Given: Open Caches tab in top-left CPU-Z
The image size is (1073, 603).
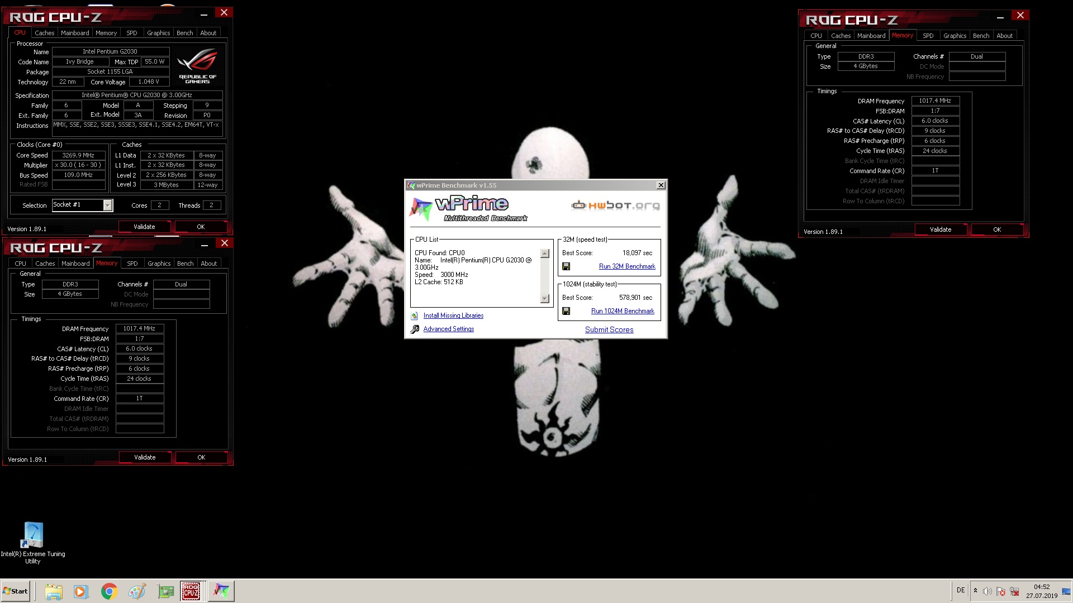Looking at the screenshot, I should pos(44,33).
